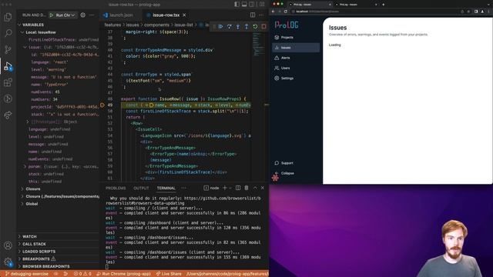This screenshot has height=277, width=493.
Task: Add new terminal with plus icon
Action: tap(224, 188)
